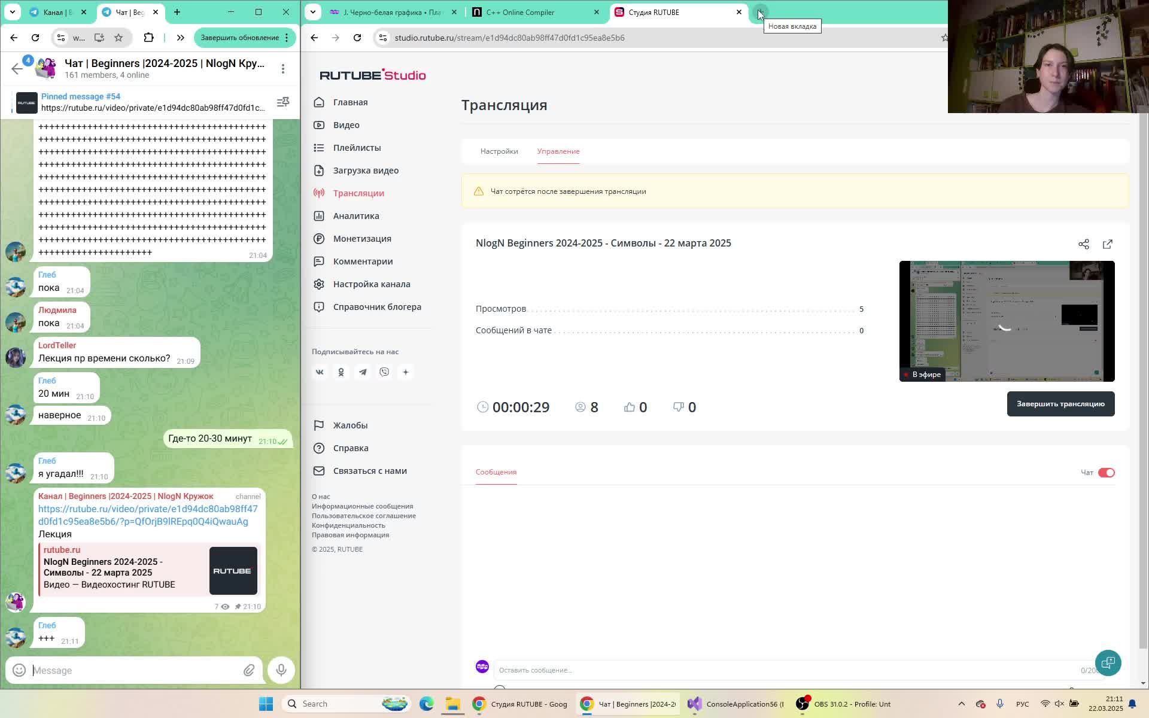Image resolution: width=1149 pixels, height=718 pixels.
Task: Click the attach file paperclip icon
Action: pos(249,670)
